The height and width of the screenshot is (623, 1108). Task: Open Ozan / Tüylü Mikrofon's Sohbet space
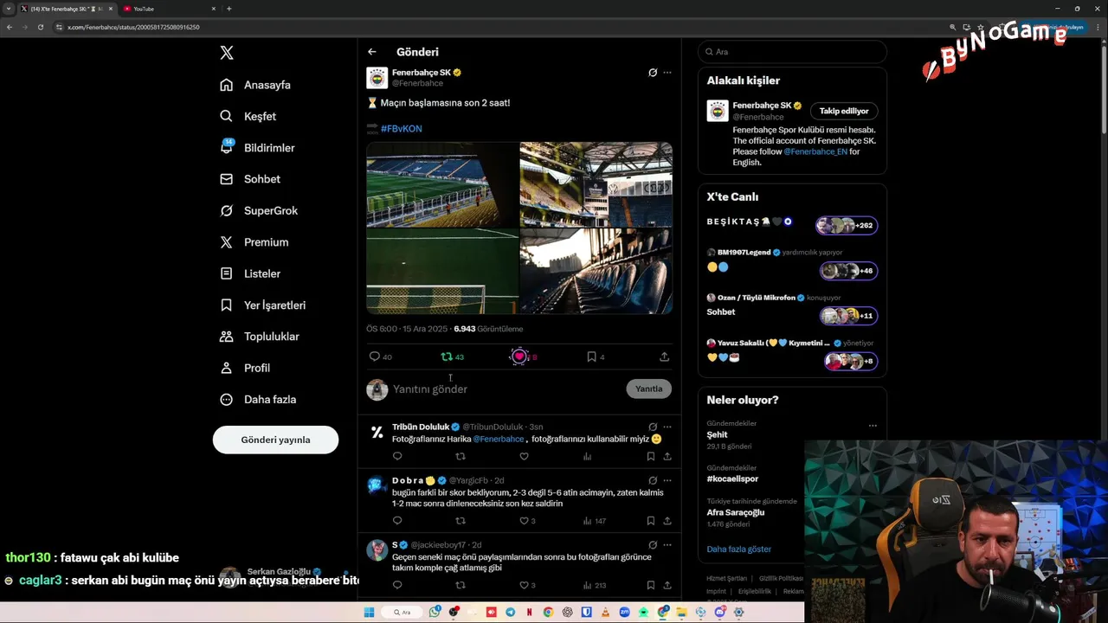point(792,306)
